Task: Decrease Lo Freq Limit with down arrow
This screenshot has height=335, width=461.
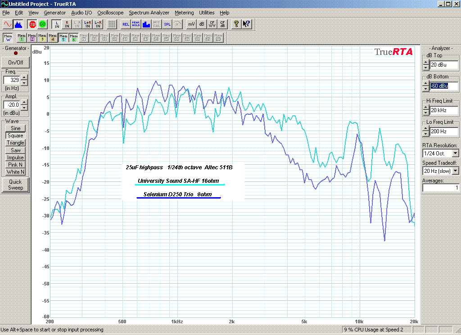Action: (426, 134)
